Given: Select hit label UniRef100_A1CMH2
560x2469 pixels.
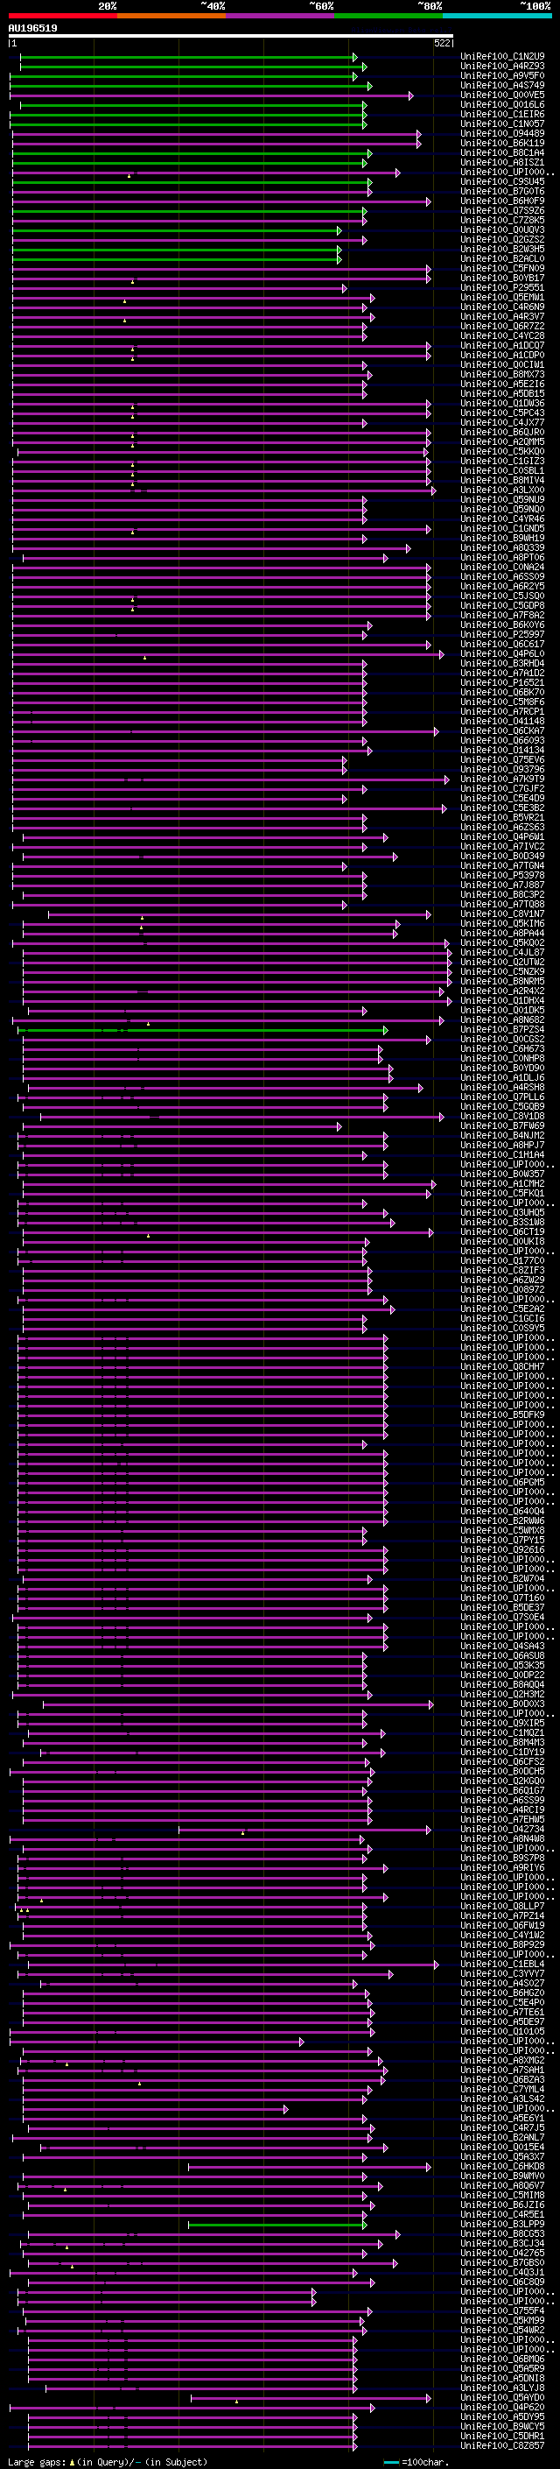Looking at the screenshot, I should [x=502, y=1184].
